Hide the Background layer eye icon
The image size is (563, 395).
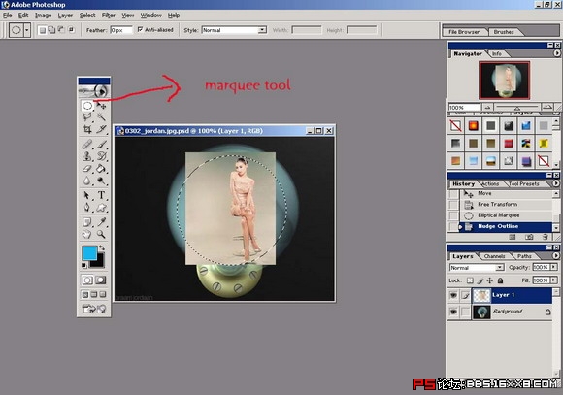pos(454,312)
